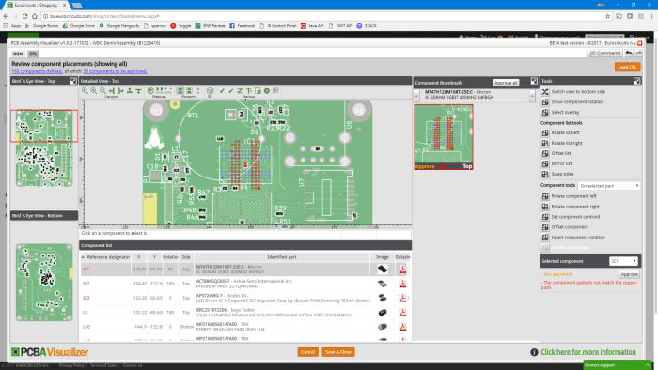Screen dimensions: 658x370
Task: Open the 3D view from the toolbar
Action: coord(211,91)
